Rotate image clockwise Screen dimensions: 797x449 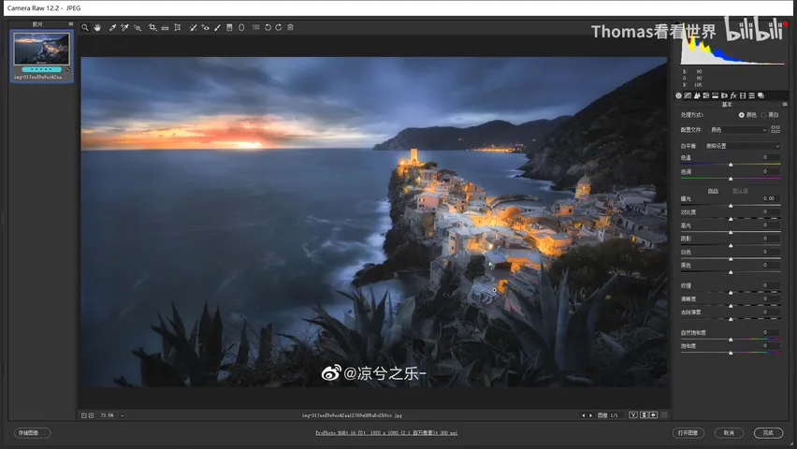click(x=279, y=27)
